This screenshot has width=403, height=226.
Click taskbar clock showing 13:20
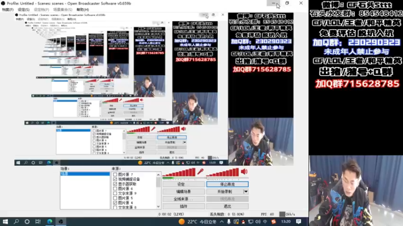(286, 221)
